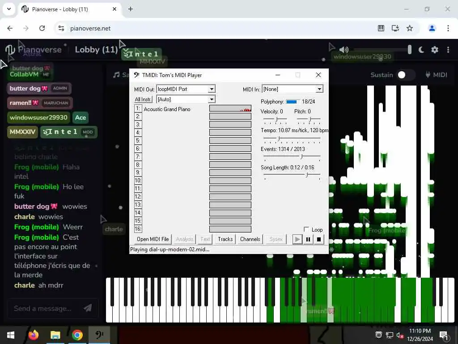
Task: Send the chat message arrow icon
Action: coord(88,308)
